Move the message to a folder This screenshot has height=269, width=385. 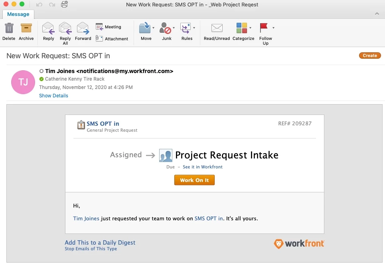pyautogui.click(x=145, y=28)
